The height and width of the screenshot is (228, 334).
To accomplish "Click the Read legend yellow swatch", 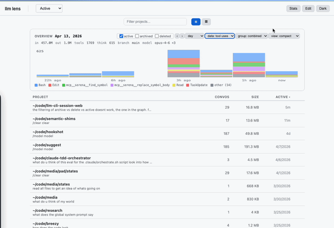I will point(173,85).
